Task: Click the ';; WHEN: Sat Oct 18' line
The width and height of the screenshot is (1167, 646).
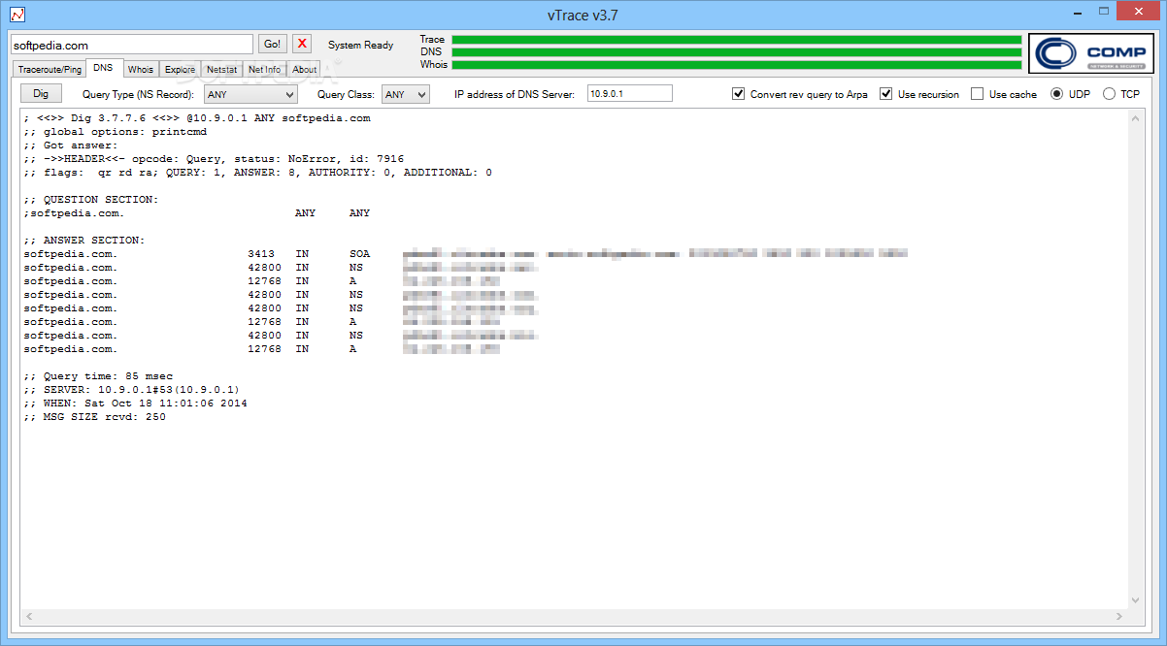Action: pyautogui.click(x=135, y=404)
